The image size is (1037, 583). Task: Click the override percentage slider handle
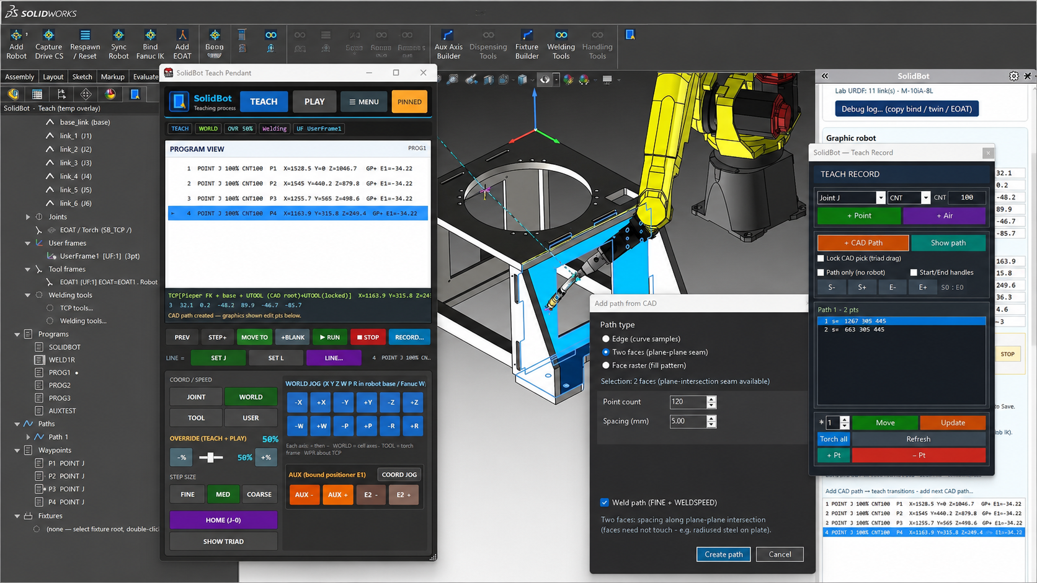click(211, 457)
